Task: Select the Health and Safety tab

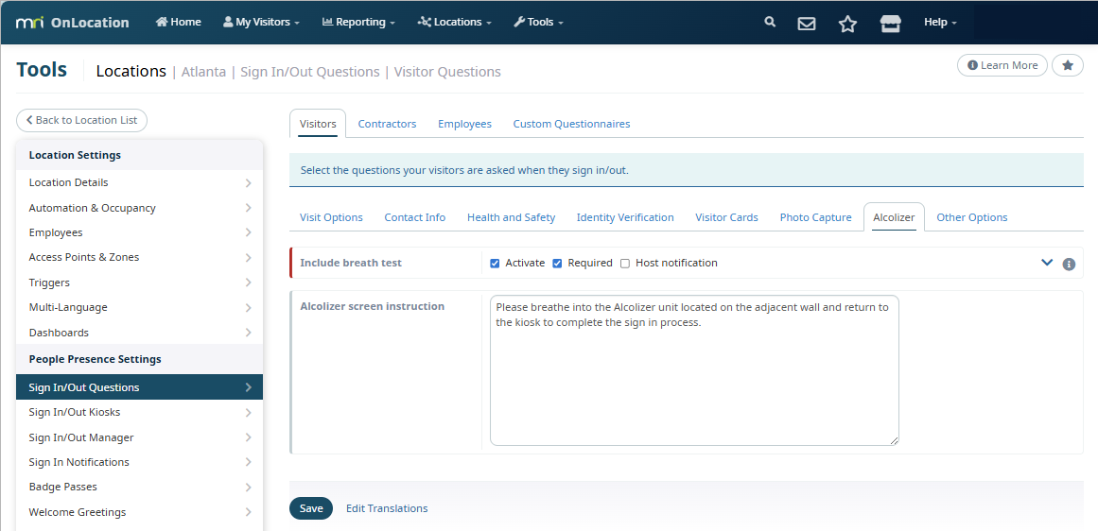Action: (511, 217)
